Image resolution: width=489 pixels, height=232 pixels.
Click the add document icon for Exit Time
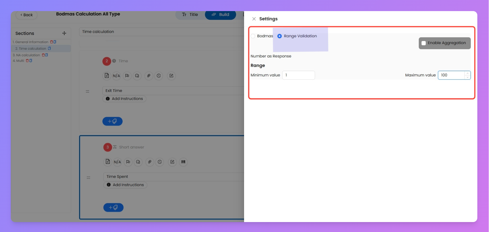(107, 76)
